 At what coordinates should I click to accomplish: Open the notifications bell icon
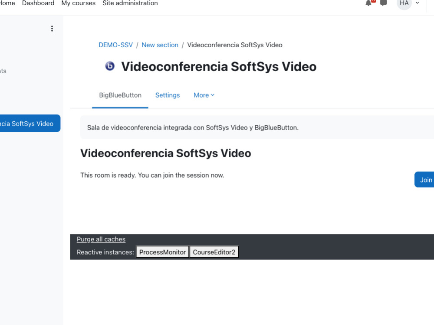click(368, 3)
